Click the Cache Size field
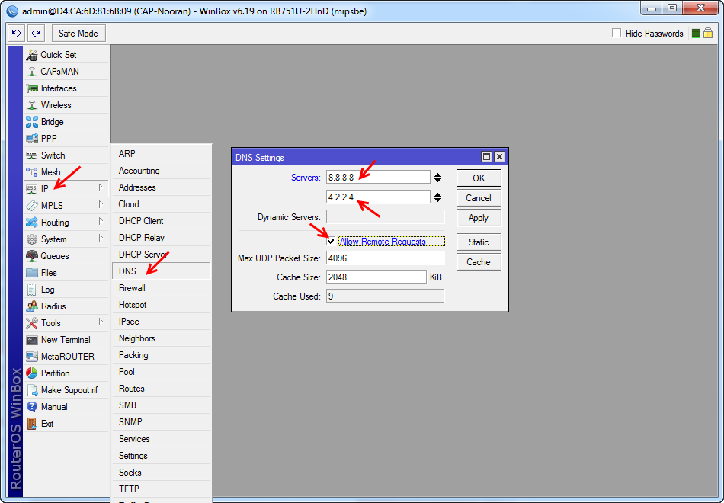Image resolution: width=724 pixels, height=503 pixels. pyautogui.click(x=376, y=277)
